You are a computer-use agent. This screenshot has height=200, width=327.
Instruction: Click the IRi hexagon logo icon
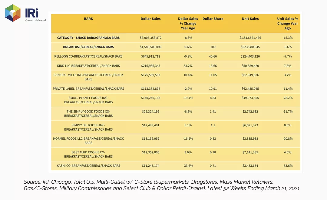click(13, 13)
